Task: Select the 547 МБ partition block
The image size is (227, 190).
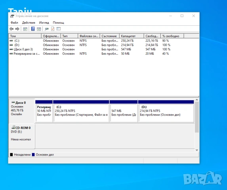Action: click(124, 111)
